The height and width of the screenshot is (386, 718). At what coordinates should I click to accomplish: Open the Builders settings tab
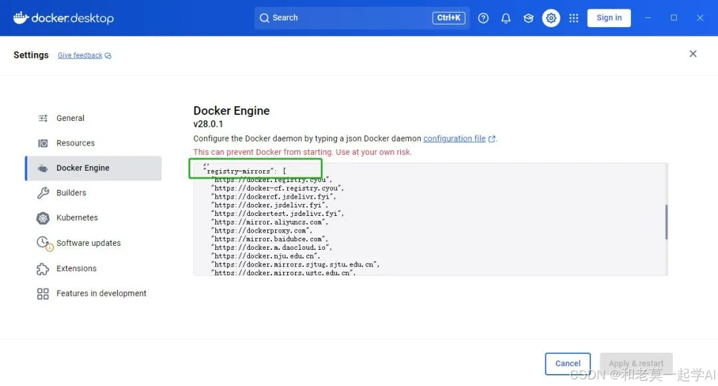94,193
